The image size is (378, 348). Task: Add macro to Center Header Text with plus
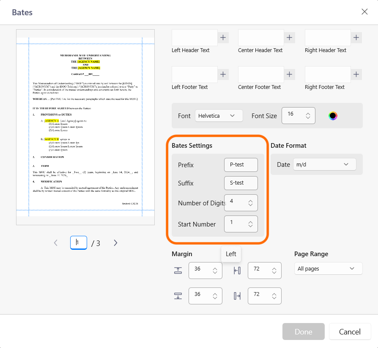coord(289,37)
